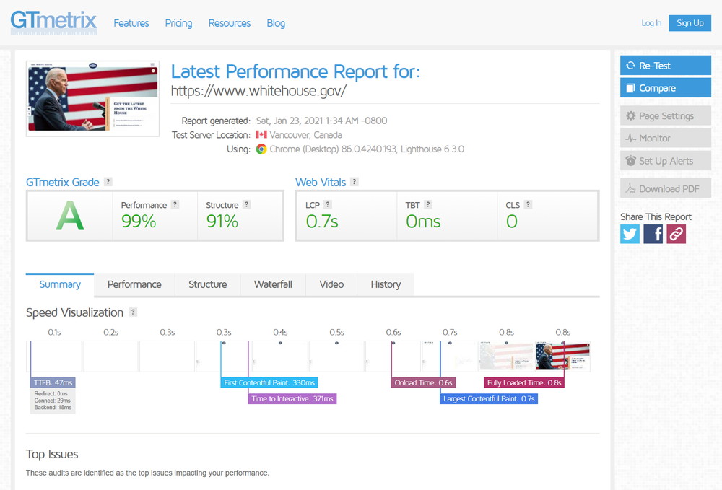Switch to the Structure tab
Viewport: 722px width, 490px height.
pyautogui.click(x=208, y=284)
